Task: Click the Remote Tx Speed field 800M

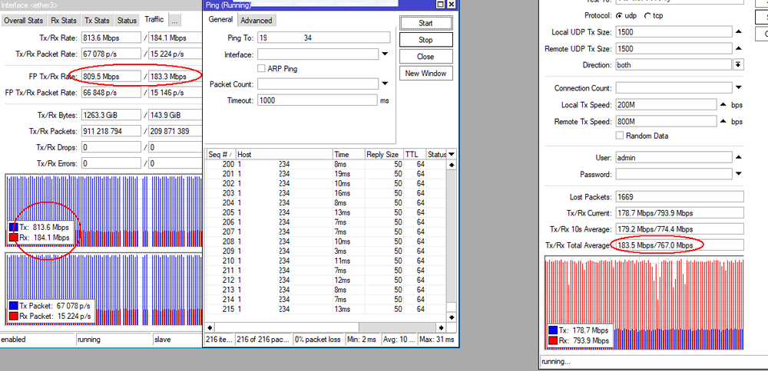Action: (667, 121)
